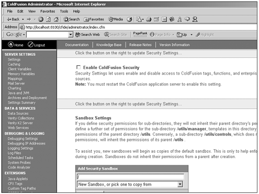
Task: Click the Google toolbar Up button
Action: click(182, 34)
